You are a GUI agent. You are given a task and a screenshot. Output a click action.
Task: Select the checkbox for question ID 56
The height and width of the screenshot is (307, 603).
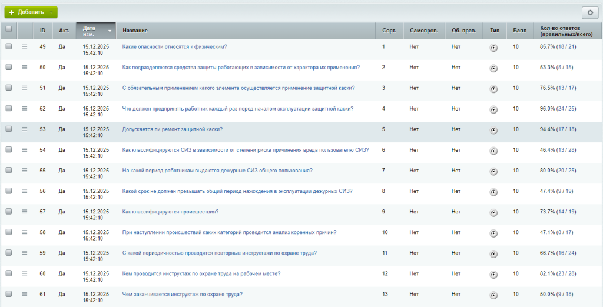[8, 191]
